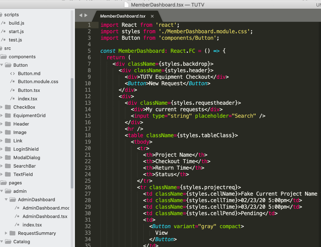321x247 pixels.
Task: Click 'View' text on line 33
Action: point(161,233)
